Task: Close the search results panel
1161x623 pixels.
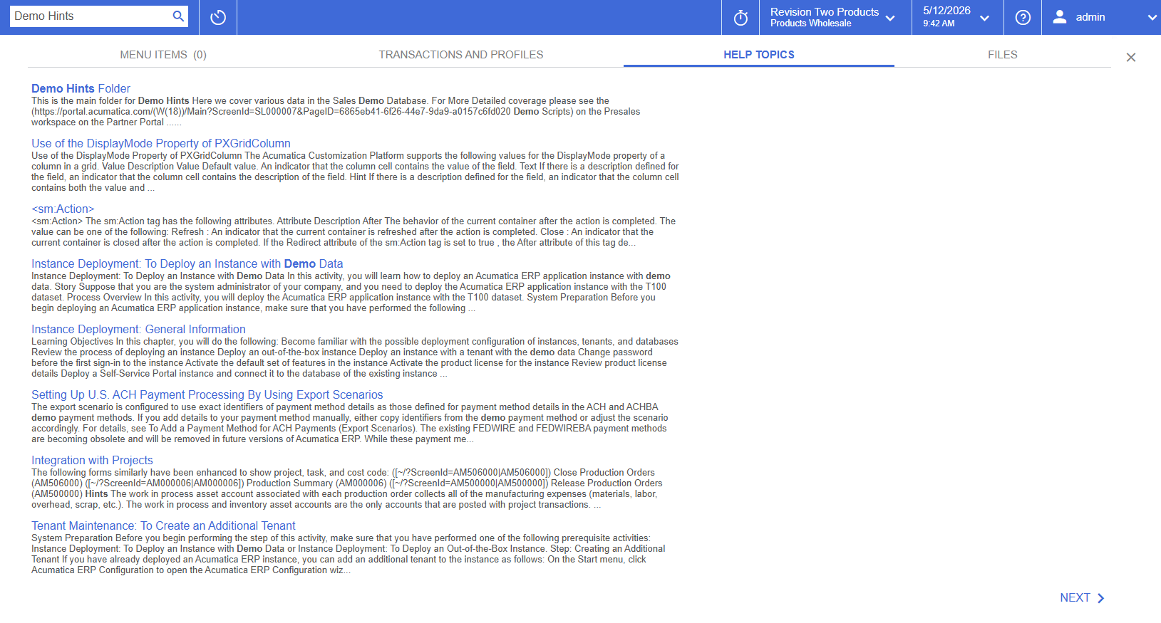Action: [x=1131, y=58]
